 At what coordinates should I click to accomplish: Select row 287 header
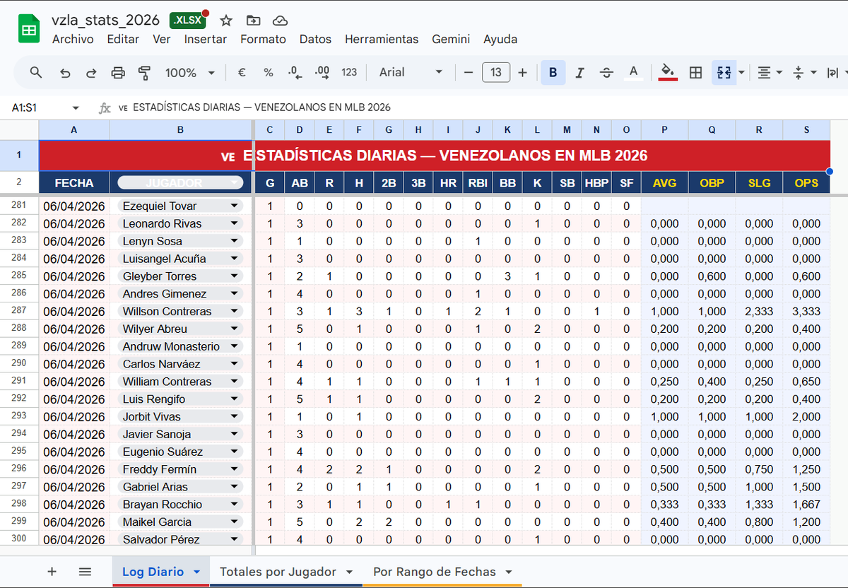pos(19,310)
